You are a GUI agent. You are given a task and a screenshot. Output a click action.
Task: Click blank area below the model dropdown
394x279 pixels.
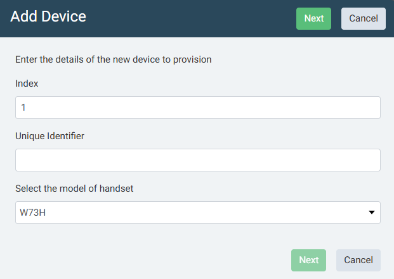(159, 244)
